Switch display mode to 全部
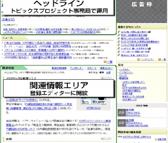This screenshot has width=168, height=143. click(x=108, y=73)
